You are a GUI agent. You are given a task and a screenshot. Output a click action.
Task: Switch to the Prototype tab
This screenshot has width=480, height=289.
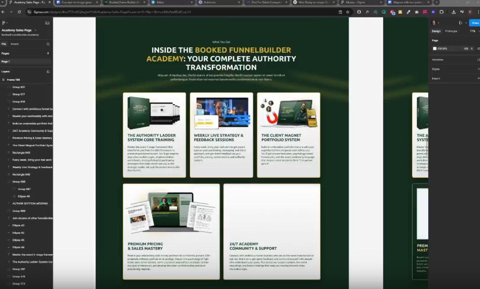(x=451, y=31)
